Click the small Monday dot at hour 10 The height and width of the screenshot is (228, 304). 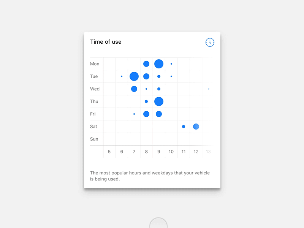[x=171, y=63]
